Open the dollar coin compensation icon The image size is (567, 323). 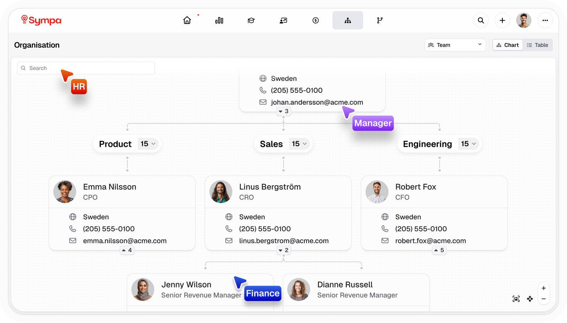(315, 20)
